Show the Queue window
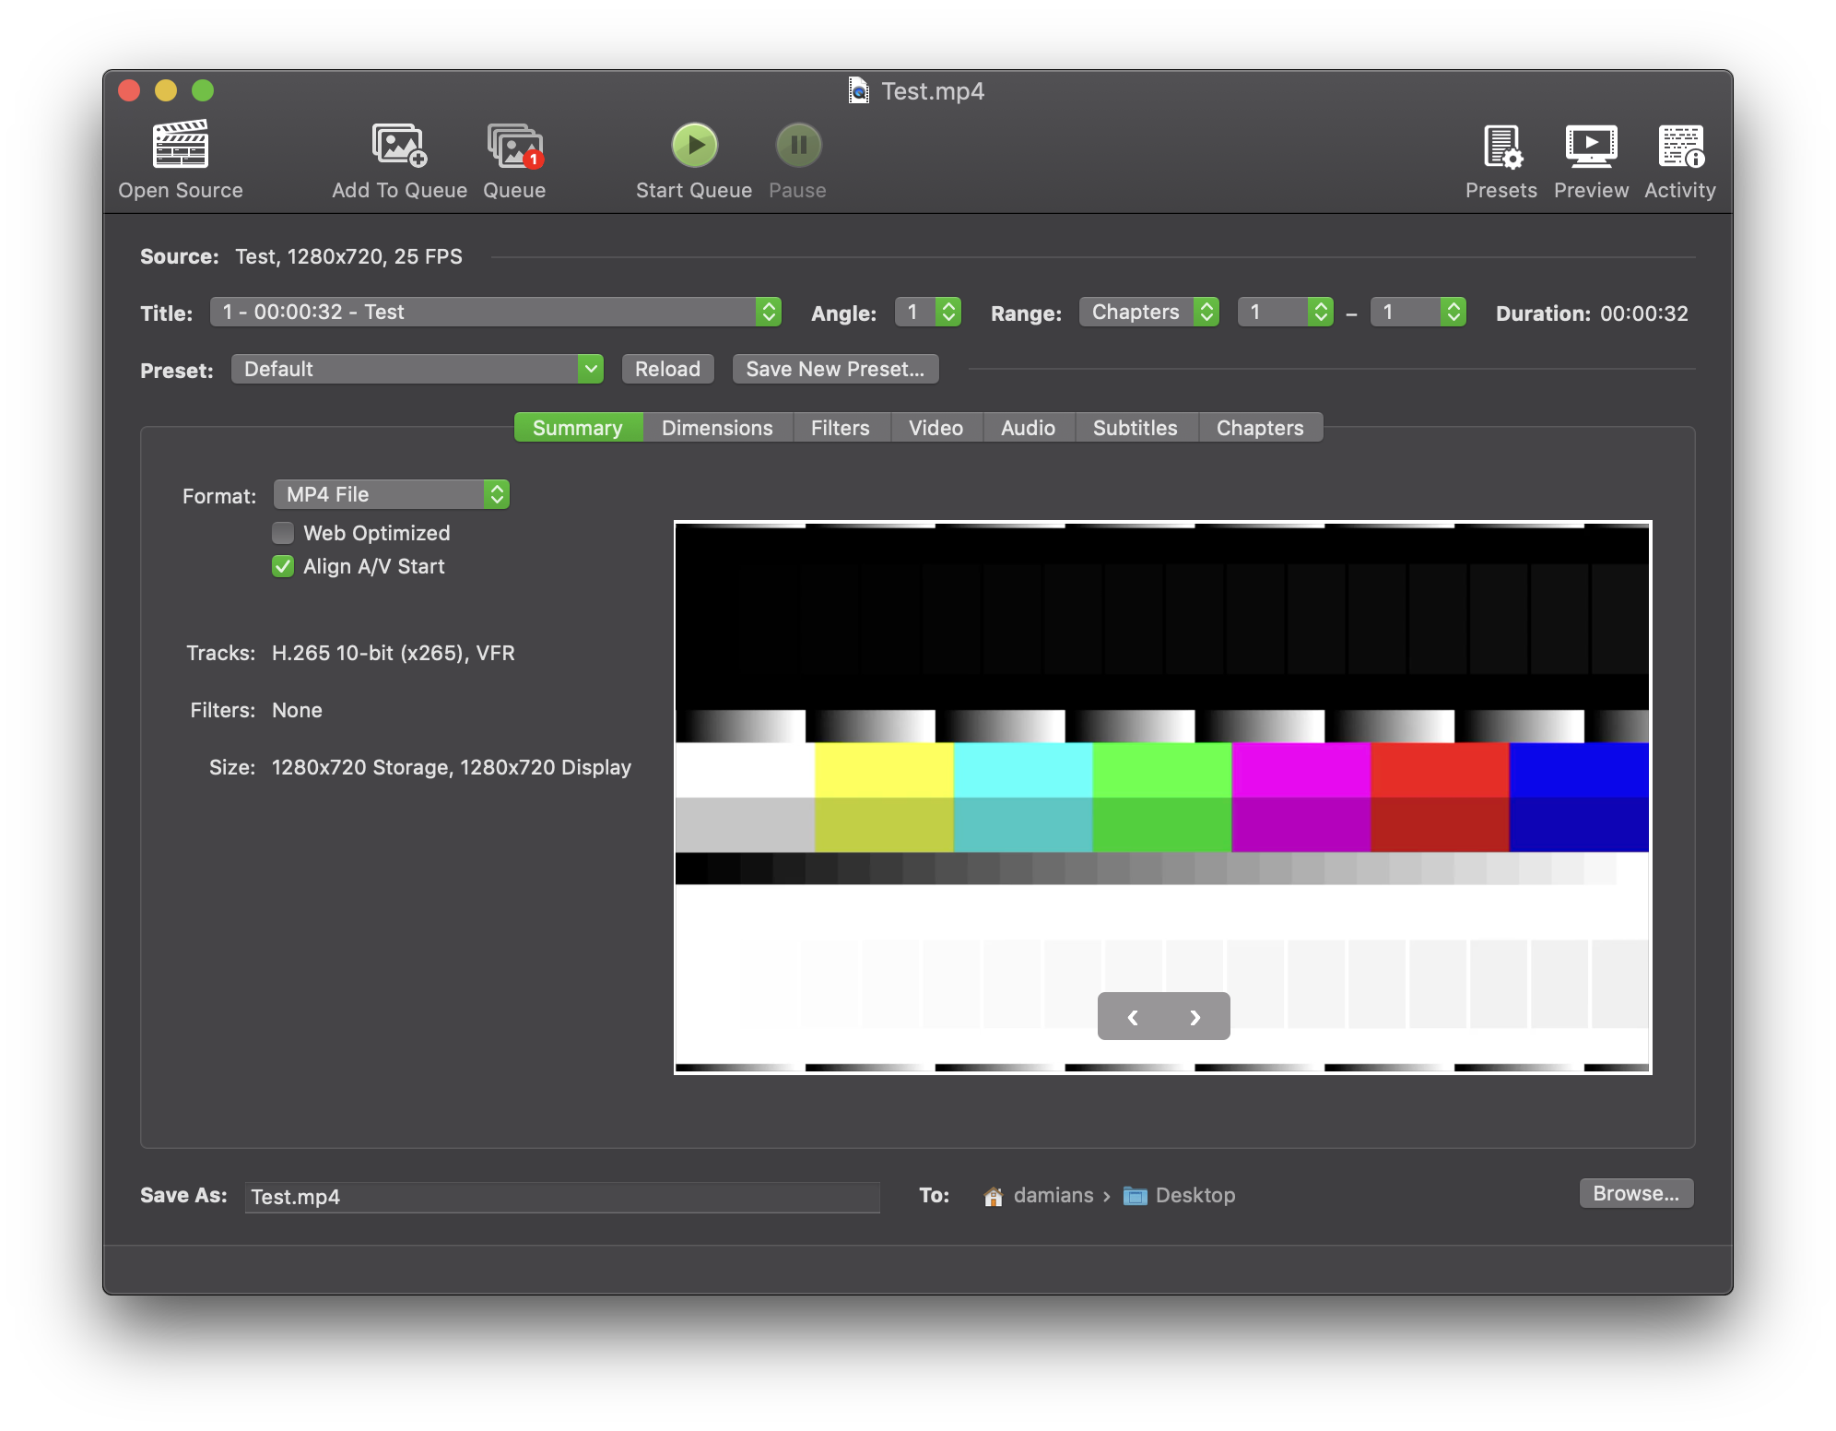This screenshot has height=1431, width=1836. (x=514, y=145)
